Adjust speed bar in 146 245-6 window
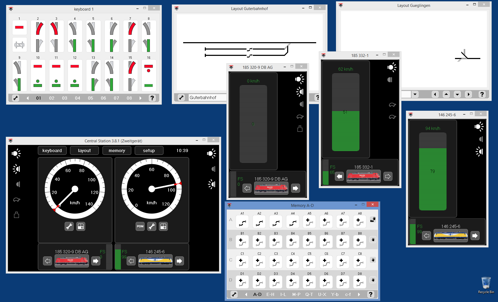 [x=433, y=171]
